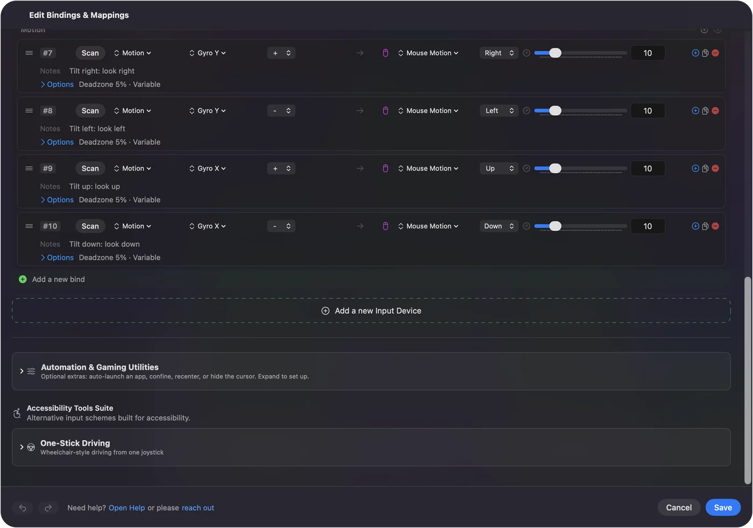Click the gauge icon beside Left on bind #8
Viewport: 753px width, 528px height.
(x=527, y=110)
